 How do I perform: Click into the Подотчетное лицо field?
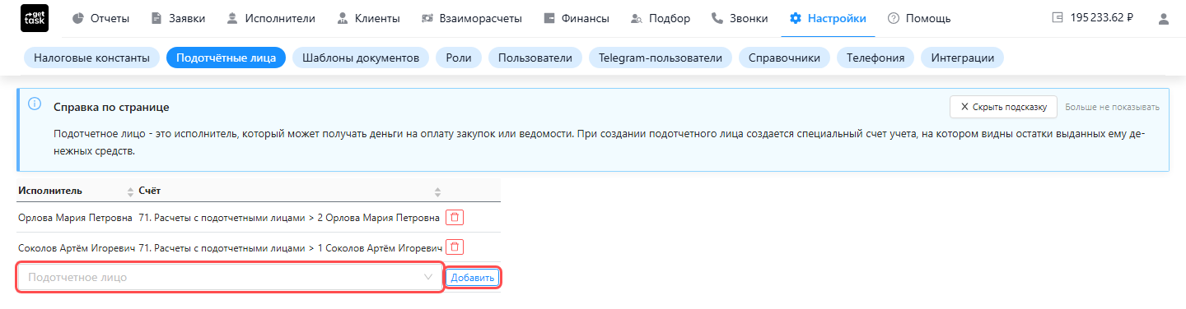point(231,278)
